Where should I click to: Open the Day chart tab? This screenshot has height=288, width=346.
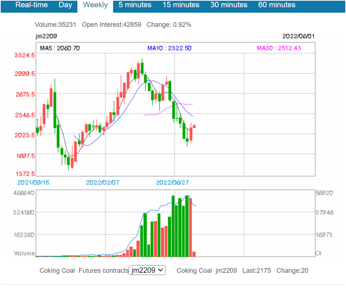coord(65,5)
